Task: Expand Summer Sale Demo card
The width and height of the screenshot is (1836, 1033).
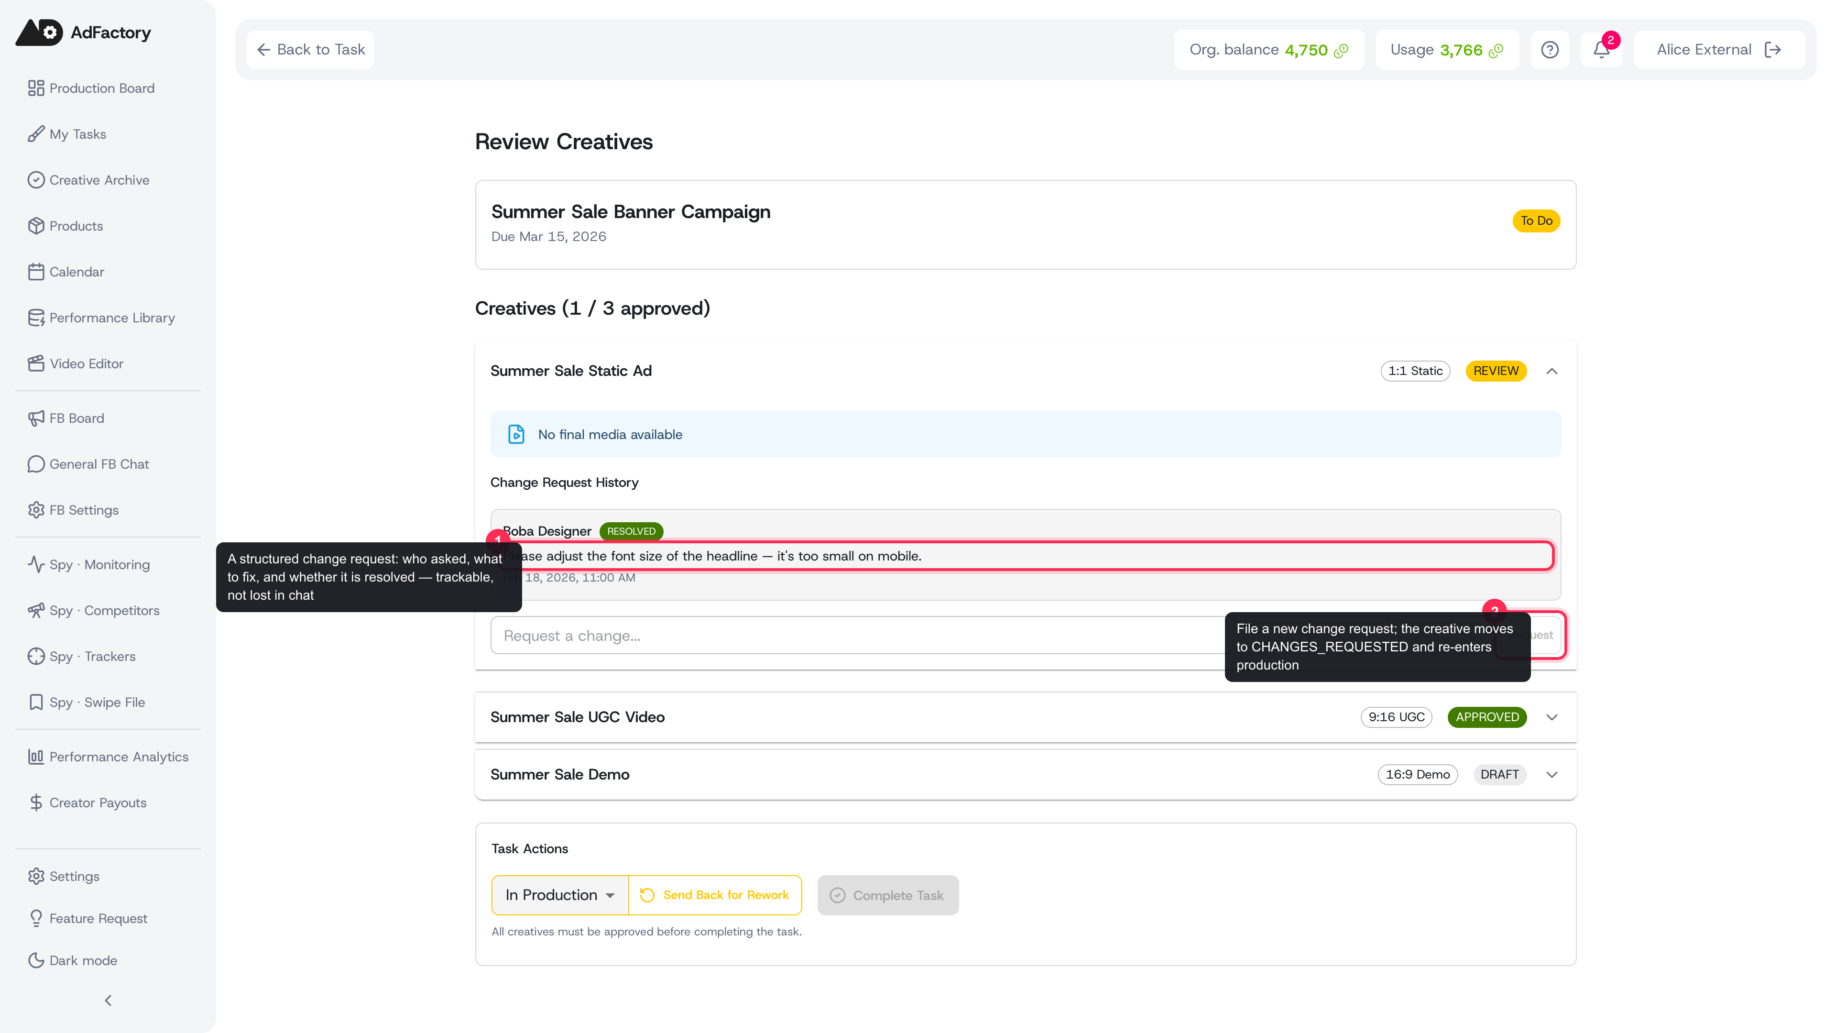Action: coord(1552,775)
